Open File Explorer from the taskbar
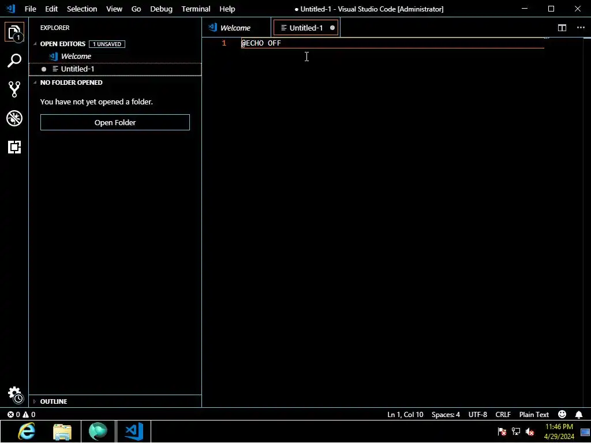The width and height of the screenshot is (591, 443). 62,431
